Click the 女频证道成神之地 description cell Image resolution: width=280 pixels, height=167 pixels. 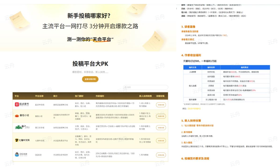[x=60, y=128]
